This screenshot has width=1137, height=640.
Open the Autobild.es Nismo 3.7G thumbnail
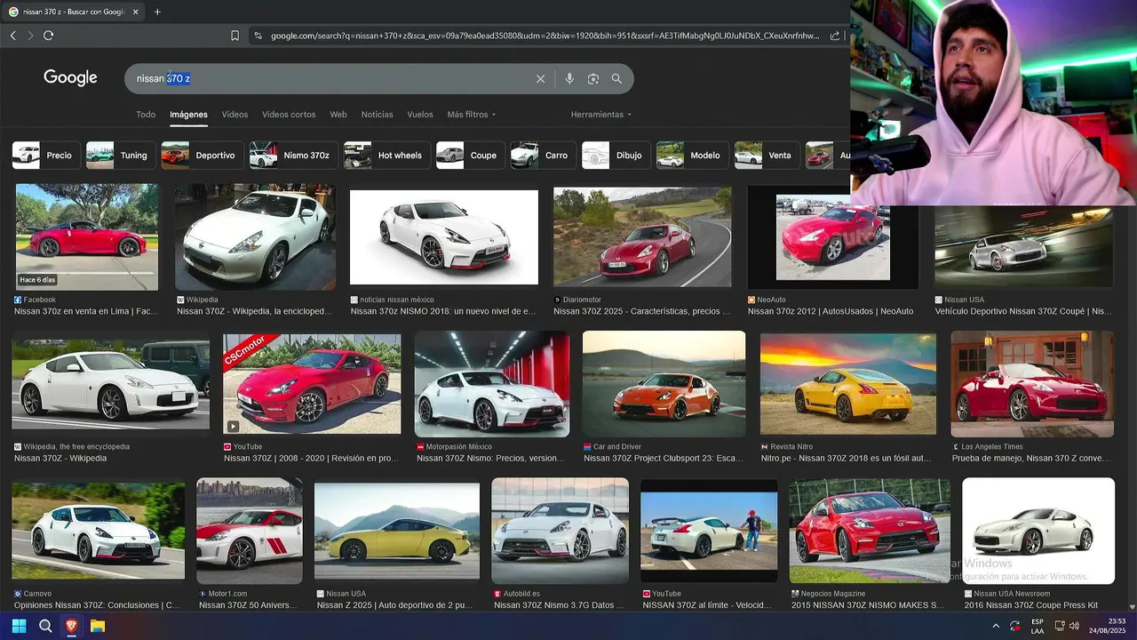click(x=560, y=531)
